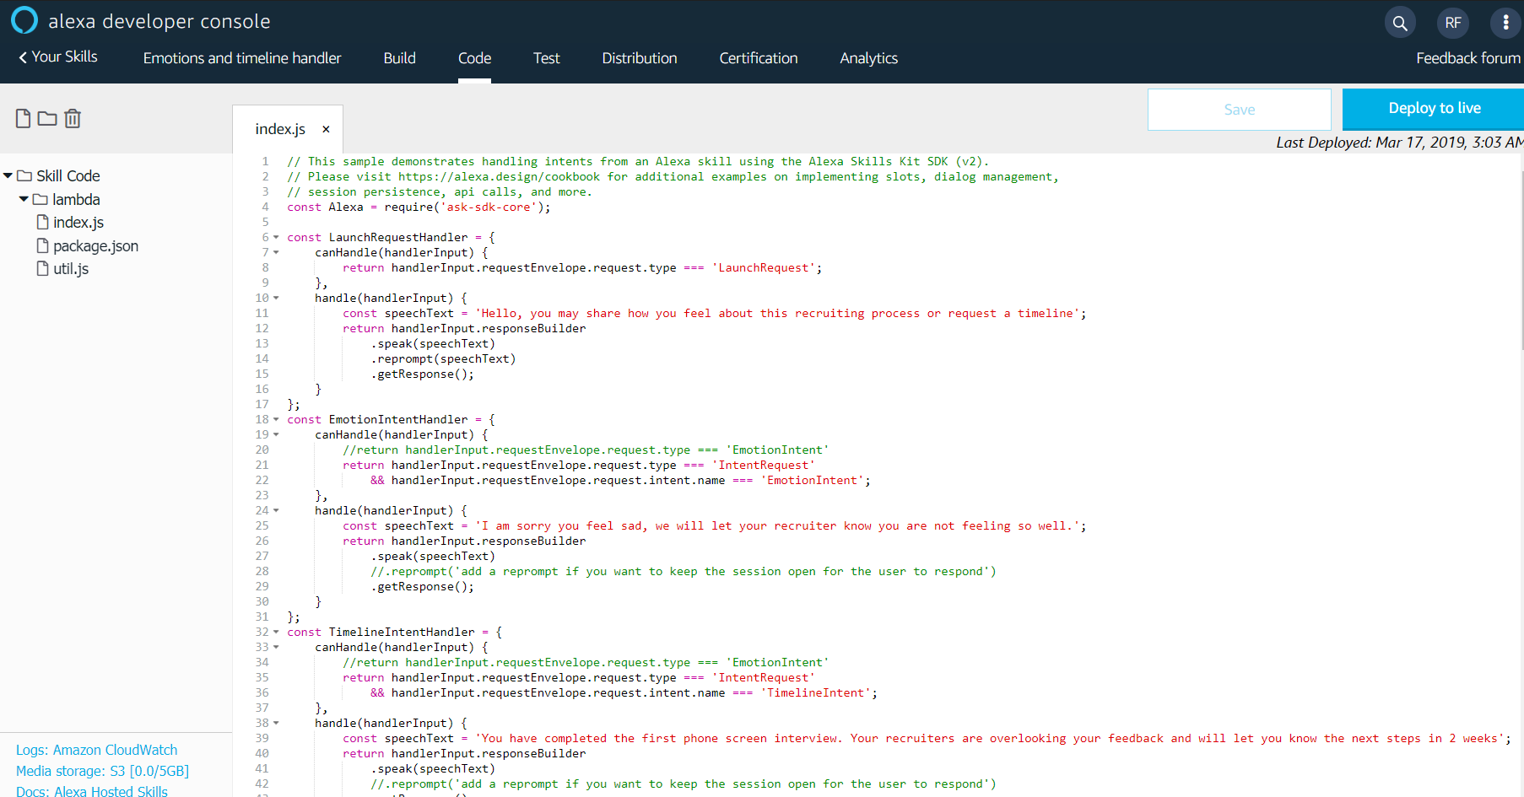
Task: Select the Skill Code root label
Action: (68, 176)
